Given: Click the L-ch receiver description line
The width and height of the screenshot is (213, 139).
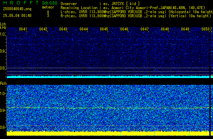Looking at the screenshot, I should (x=137, y=12).
